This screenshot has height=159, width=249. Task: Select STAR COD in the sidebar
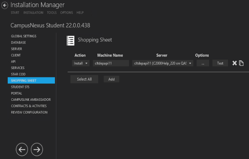(x=18, y=74)
